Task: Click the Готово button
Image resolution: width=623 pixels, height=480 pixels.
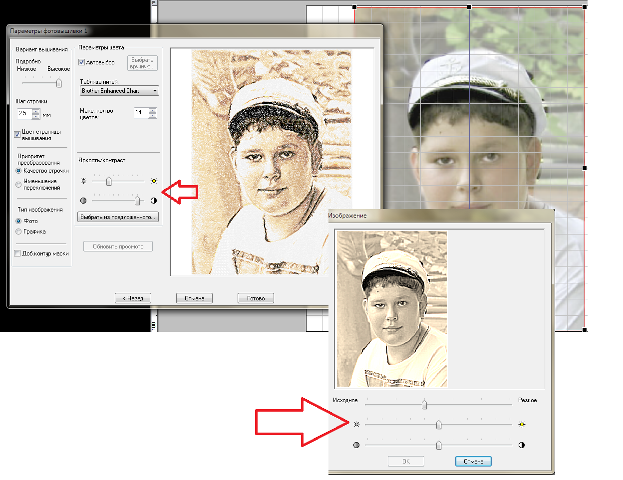Action: [x=256, y=298]
